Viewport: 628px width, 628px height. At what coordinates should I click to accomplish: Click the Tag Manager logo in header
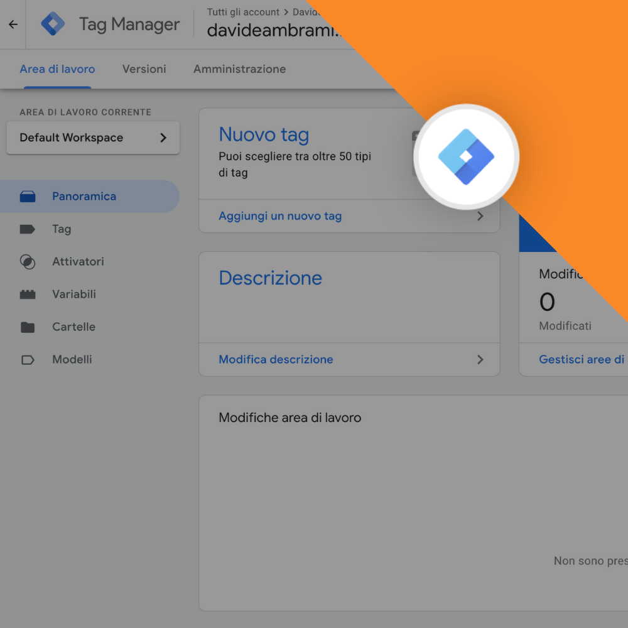click(53, 24)
